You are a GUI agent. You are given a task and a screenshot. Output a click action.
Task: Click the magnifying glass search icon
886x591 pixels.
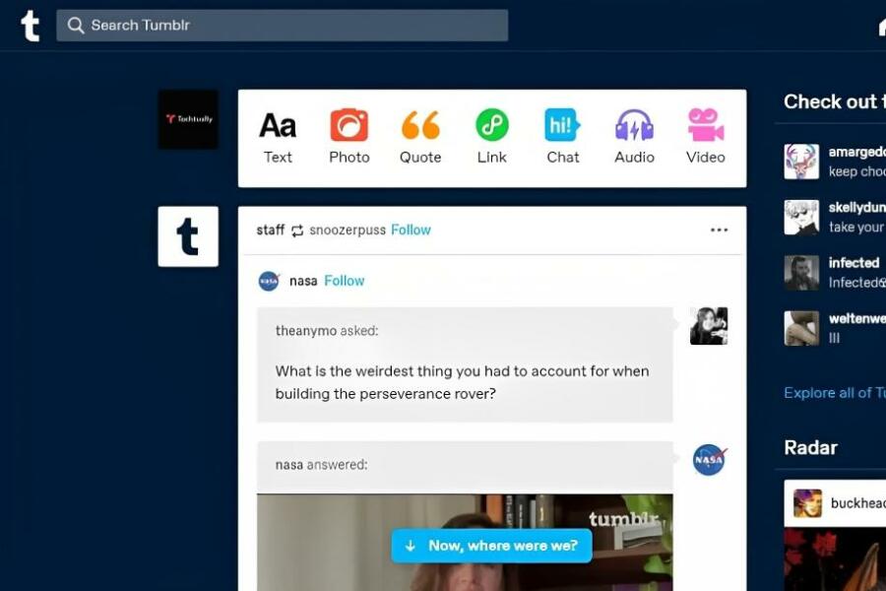click(75, 25)
